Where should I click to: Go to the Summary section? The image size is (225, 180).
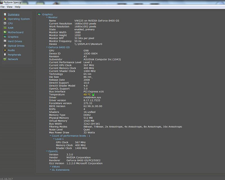coord(13,15)
